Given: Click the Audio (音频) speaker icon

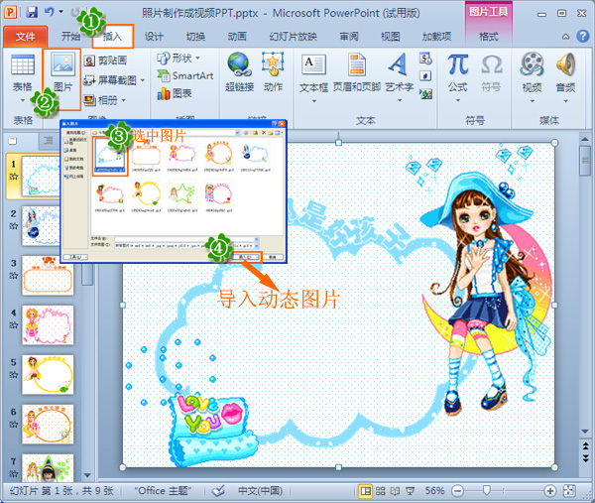Looking at the screenshot, I should 565,63.
